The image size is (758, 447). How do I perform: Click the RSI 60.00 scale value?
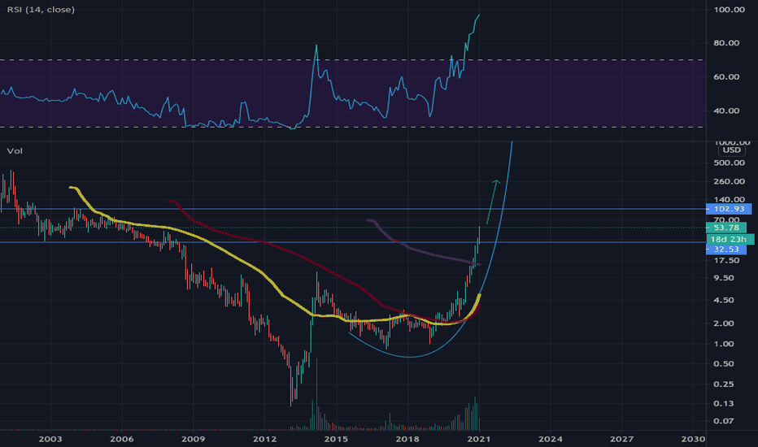726,77
